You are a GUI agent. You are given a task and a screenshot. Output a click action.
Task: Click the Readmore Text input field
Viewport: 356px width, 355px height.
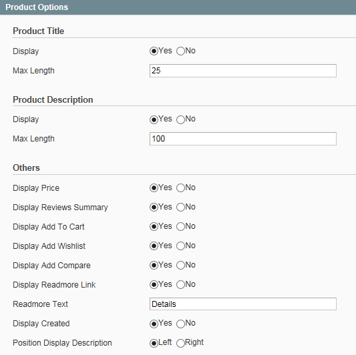tap(243, 304)
